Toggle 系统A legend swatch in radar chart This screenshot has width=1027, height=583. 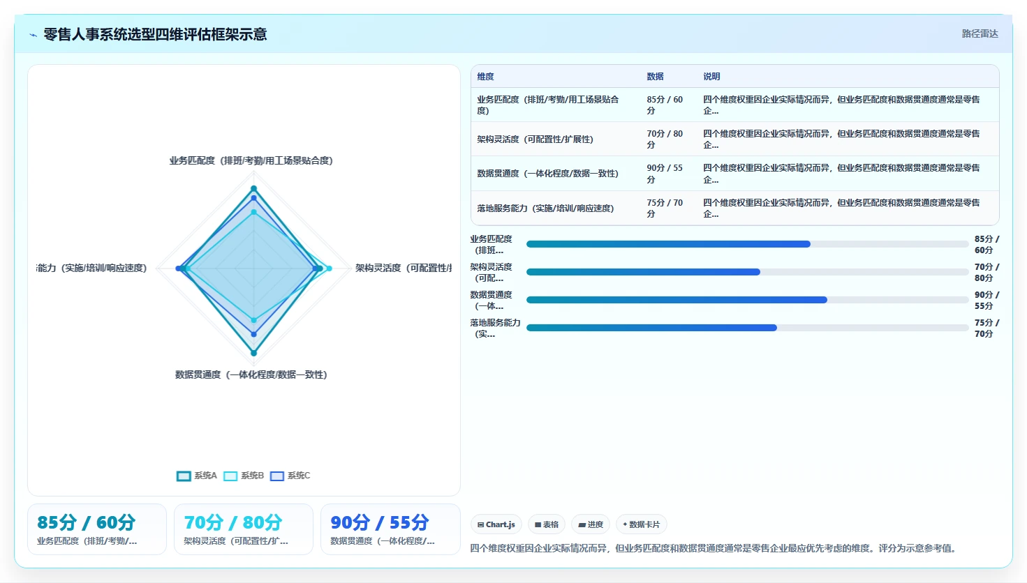(x=184, y=476)
